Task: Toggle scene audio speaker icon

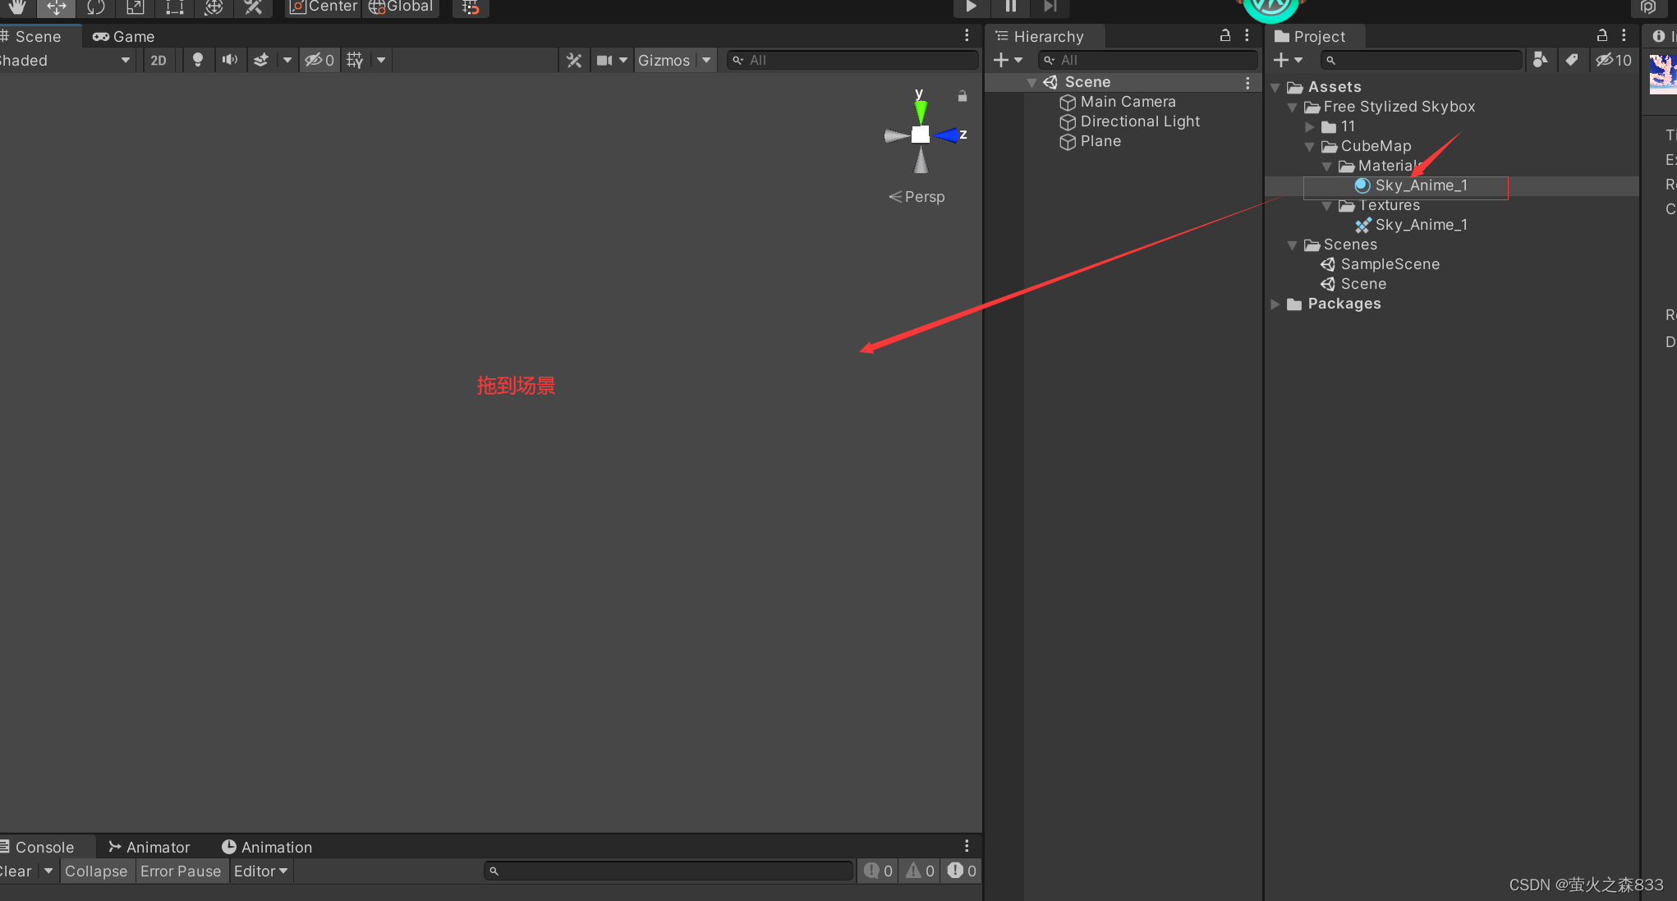Action: coord(230,60)
